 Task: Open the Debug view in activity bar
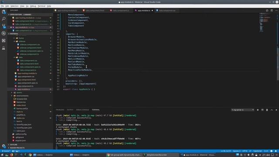(3, 34)
